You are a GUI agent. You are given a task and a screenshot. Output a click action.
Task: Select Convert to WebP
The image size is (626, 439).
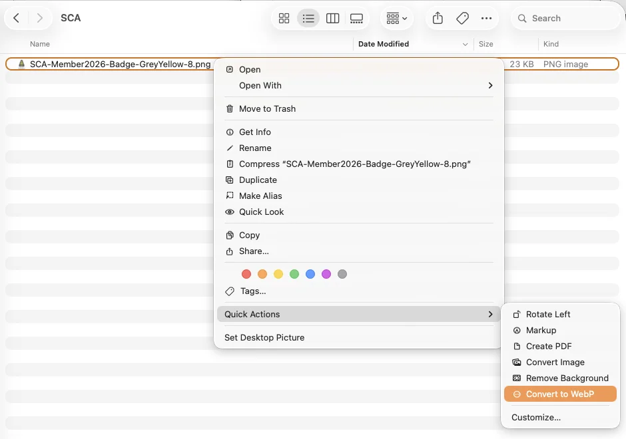click(x=559, y=394)
